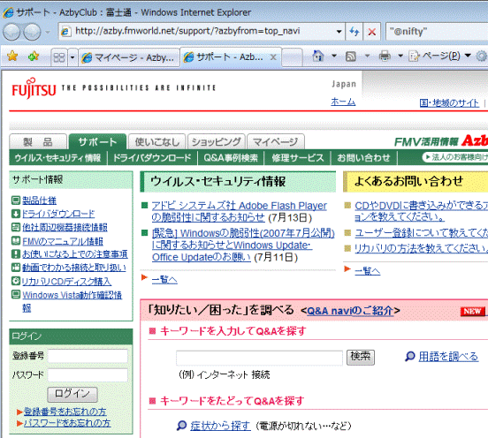This screenshot has height=438, width=488.
Task: Open 動画でわかる接続と取り扱い link
Action: [74, 268]
